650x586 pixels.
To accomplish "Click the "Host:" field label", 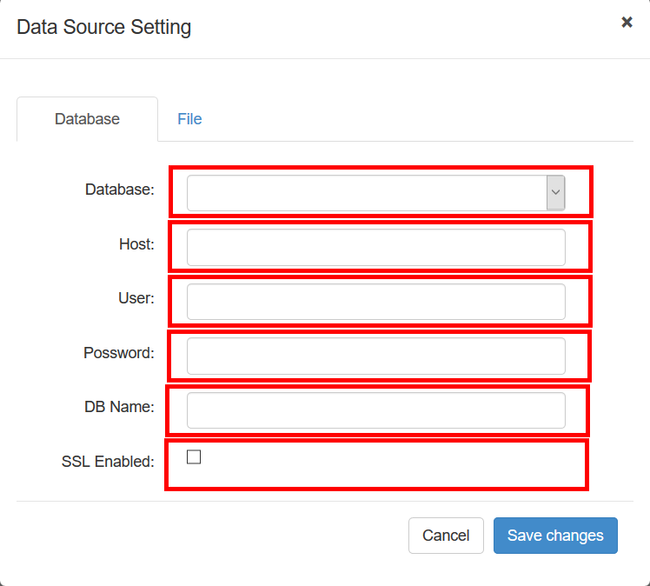I will click(x=136, y=244).
